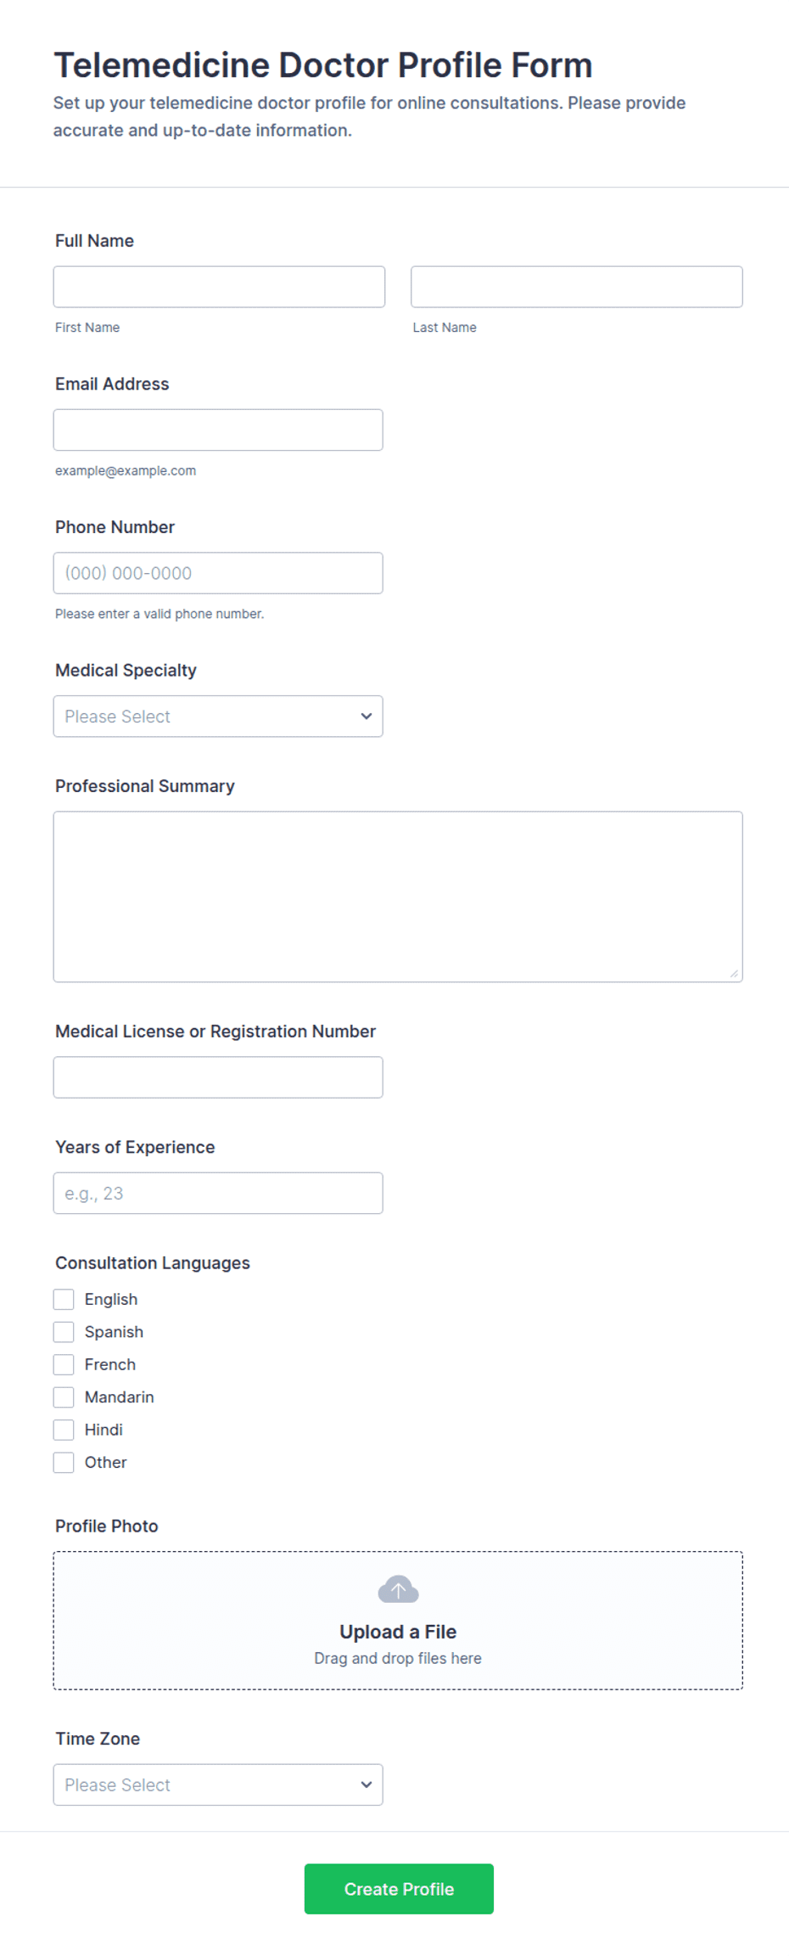The width and height of the screenshot is (789, 1956).
Task: Click the Professional Summary resize handle
Action: point(734,974)
